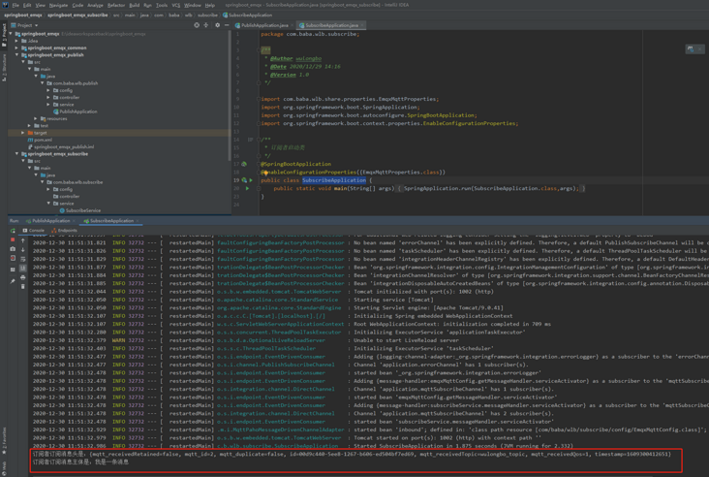
Task: Open pom.xml in the project tree
Action: (42, 140)
